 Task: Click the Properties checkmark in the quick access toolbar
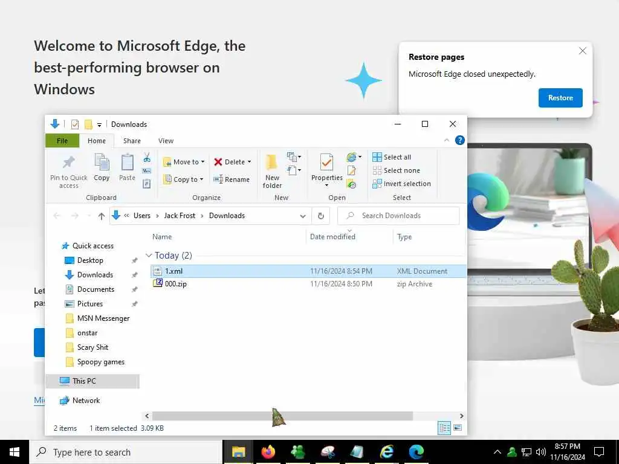tap(74, 124)
